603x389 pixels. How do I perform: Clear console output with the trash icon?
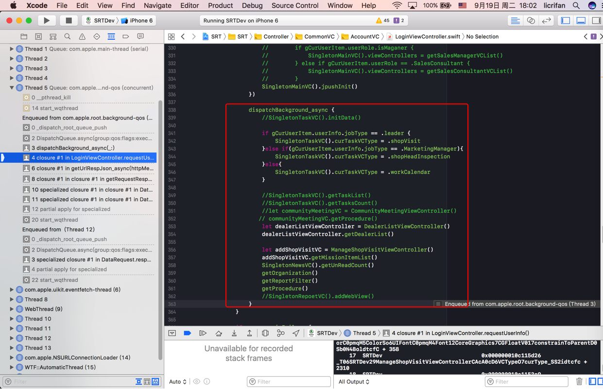pyautogui.click(x=579, y=382)
